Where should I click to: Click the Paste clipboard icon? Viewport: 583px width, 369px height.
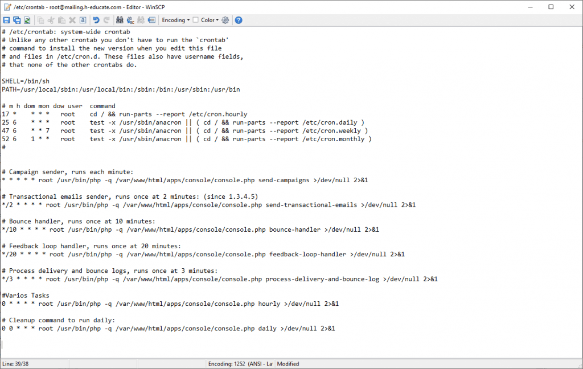[x=61, y=20]
